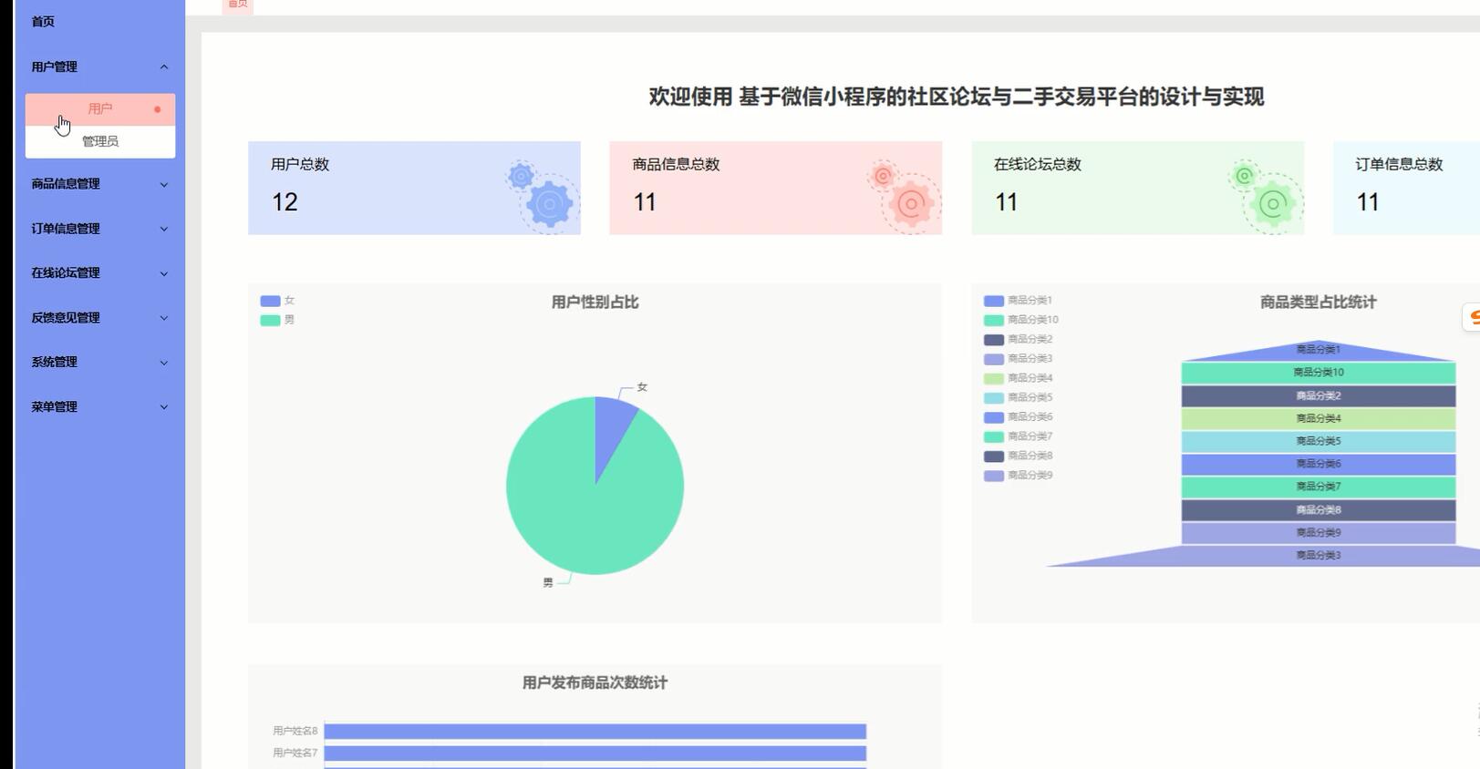Click the 用户姓名7 bar in bar chart

point(595,754)
